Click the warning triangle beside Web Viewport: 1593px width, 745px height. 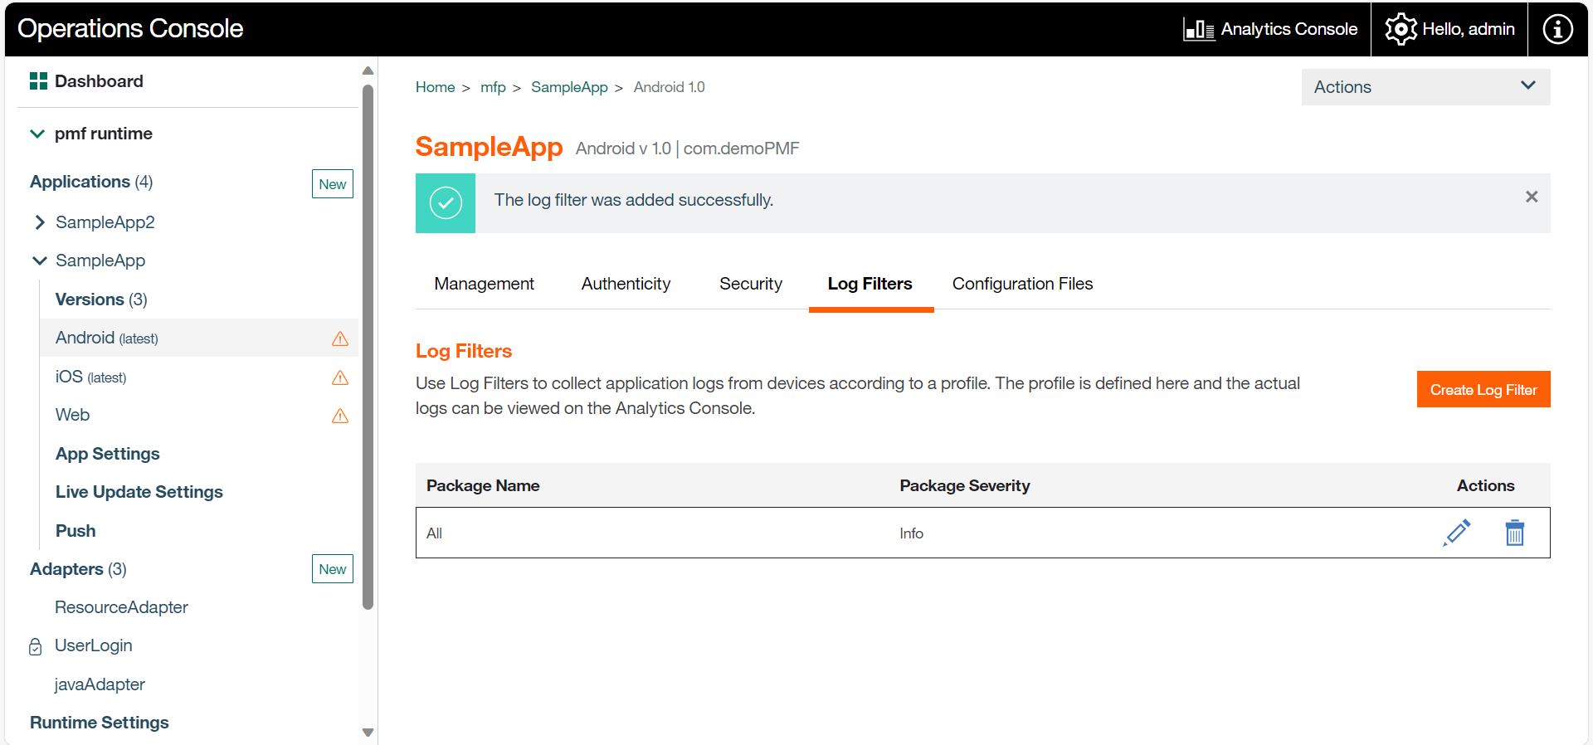coord(340,416)
